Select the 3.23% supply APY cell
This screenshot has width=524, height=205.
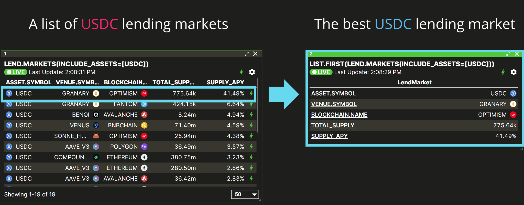pyautogui.click(x=235, y=157)
